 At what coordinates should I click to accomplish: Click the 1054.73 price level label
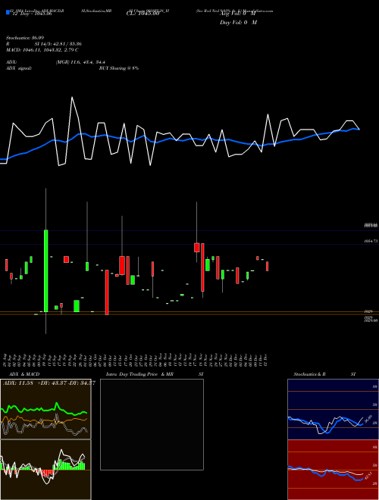click(371, 242)
